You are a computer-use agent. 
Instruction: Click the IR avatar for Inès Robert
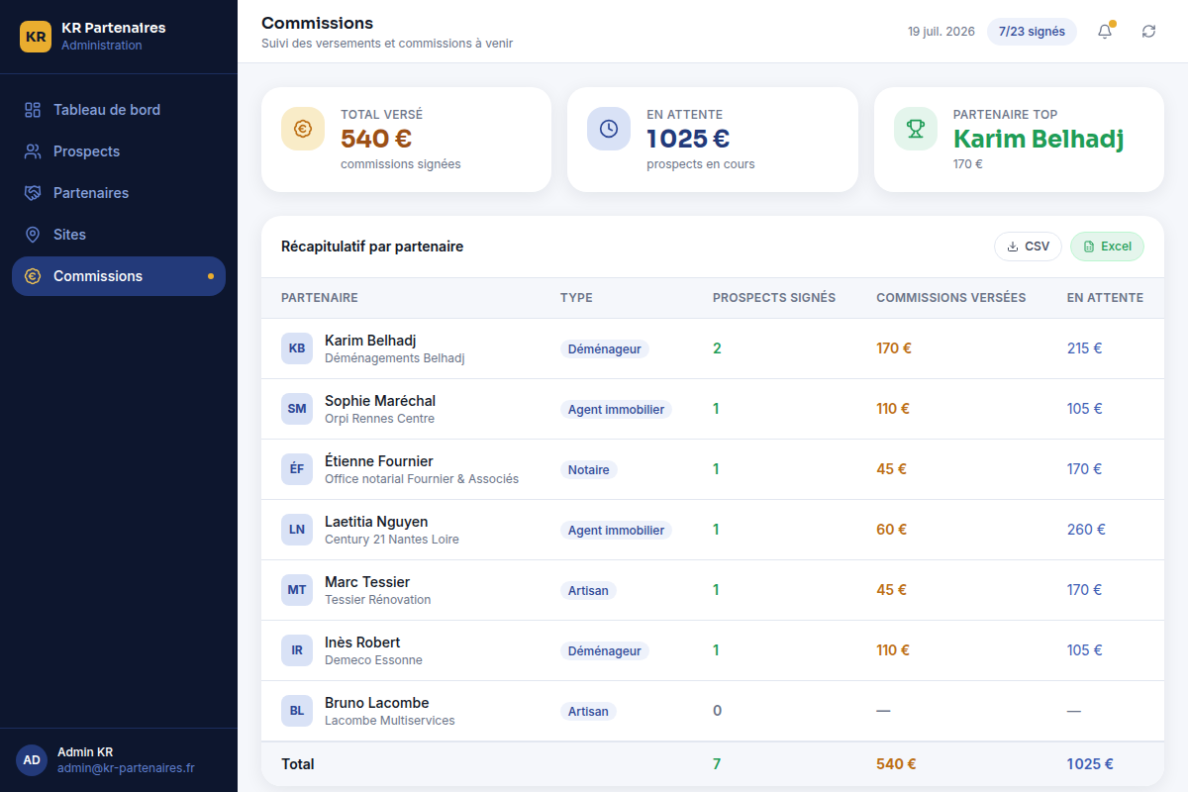pyautogui.click(x=297, y=650)
